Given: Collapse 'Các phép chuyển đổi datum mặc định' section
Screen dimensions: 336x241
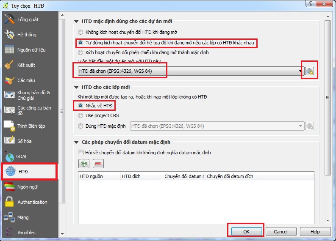Looking at the screenshot, I should (x=76, y=142).
